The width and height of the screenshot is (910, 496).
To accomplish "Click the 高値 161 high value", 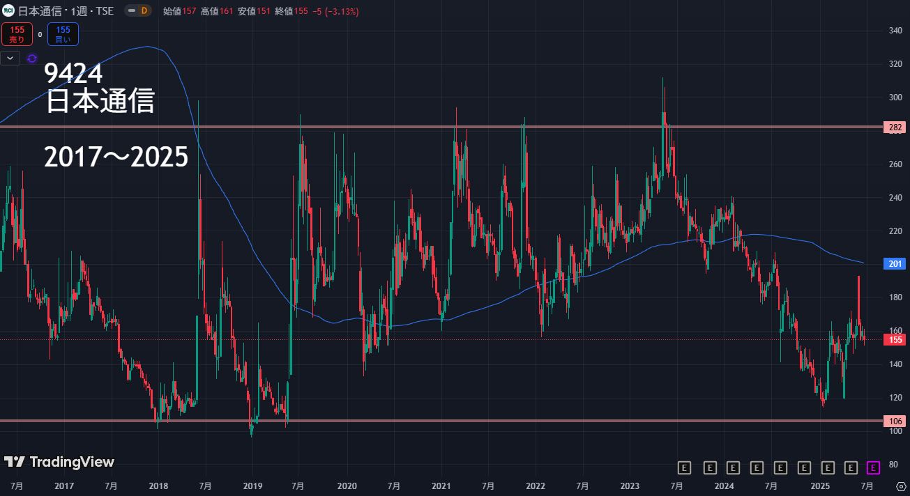I will [218, 10].
